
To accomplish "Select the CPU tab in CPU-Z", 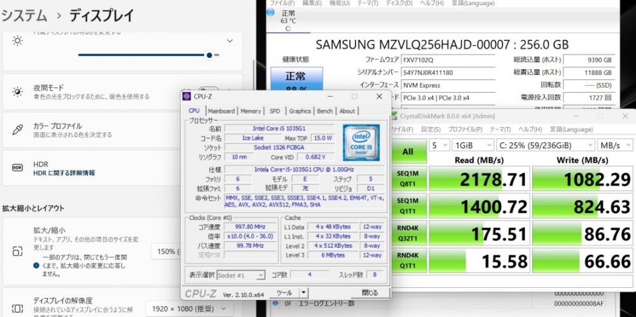I will [x=194, y=111].
